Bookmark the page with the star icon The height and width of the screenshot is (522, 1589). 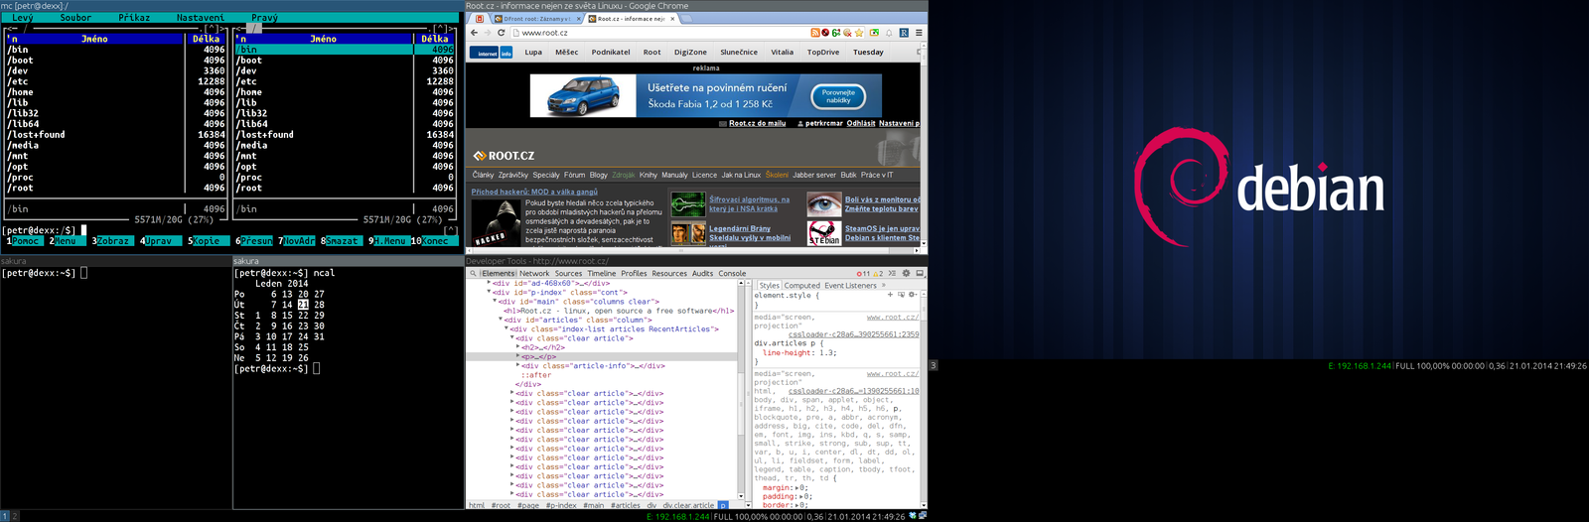(859, 33)
